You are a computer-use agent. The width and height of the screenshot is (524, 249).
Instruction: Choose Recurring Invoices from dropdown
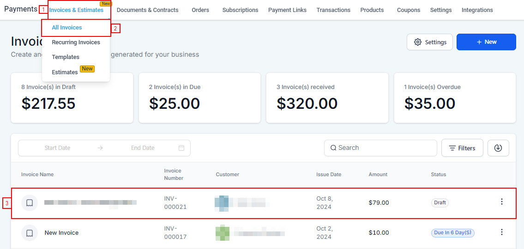click(x=76, y=42)
